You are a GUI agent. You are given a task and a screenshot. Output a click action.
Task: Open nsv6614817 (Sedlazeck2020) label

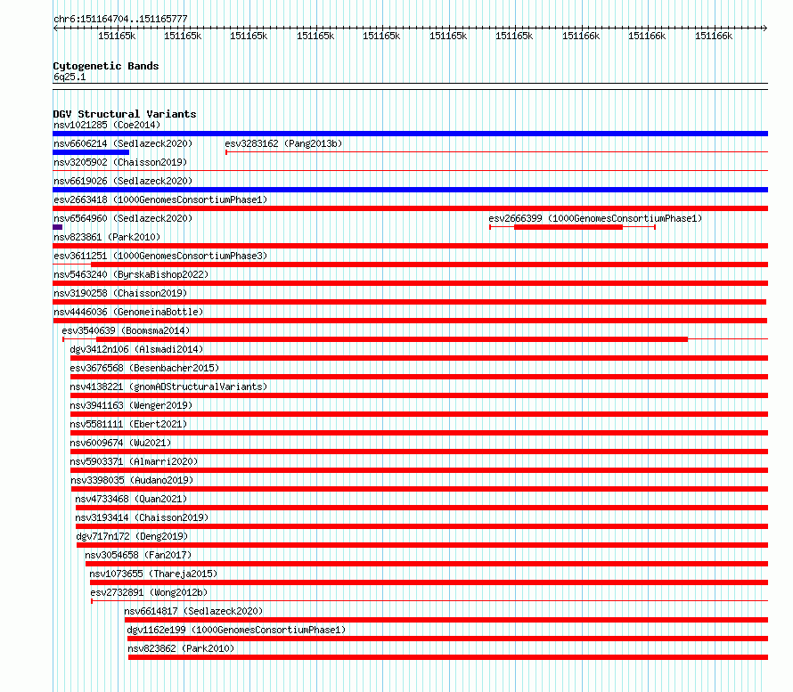point(193,611)
